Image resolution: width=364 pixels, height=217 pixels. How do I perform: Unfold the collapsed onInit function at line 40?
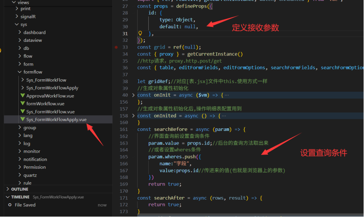tap(133, 95)
